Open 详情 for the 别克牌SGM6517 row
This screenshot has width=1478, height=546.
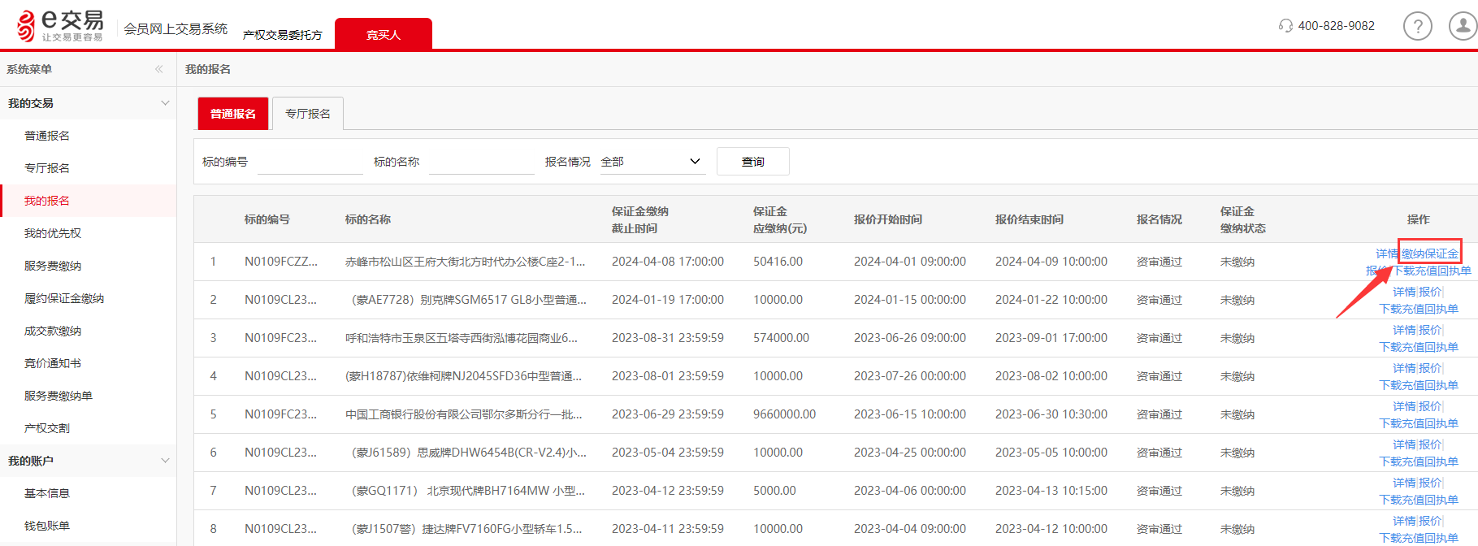[x=1404, y=292]
